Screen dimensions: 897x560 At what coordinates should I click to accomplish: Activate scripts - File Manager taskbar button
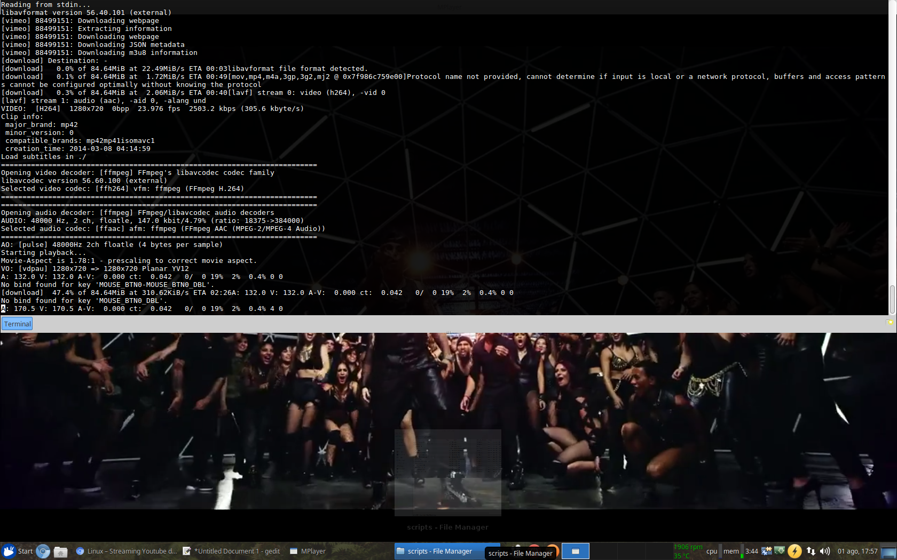[439, 551]
